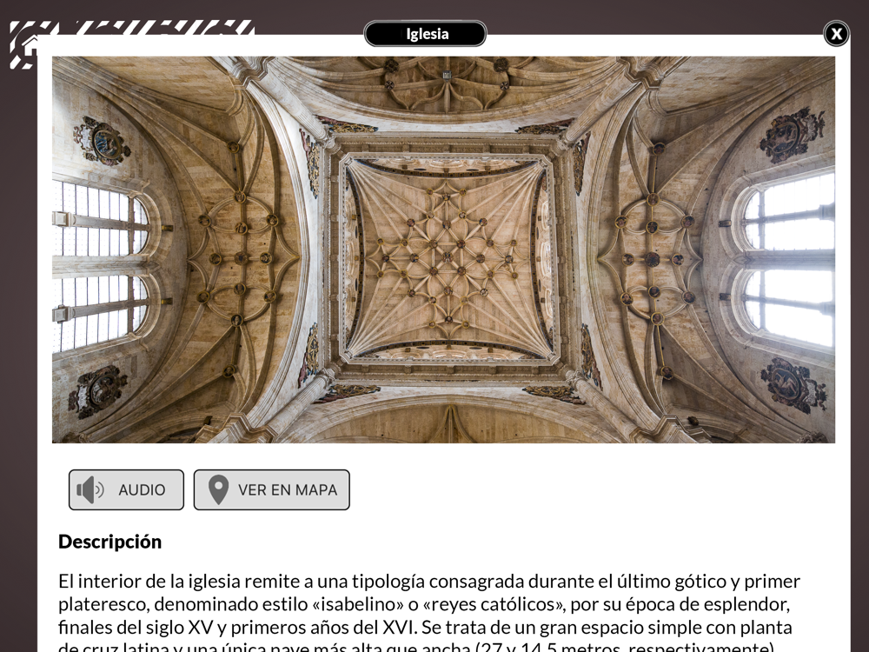The image size is (869, 652).
Task: Click the top-left coat of arms medallion
Action: click(102, 141)
